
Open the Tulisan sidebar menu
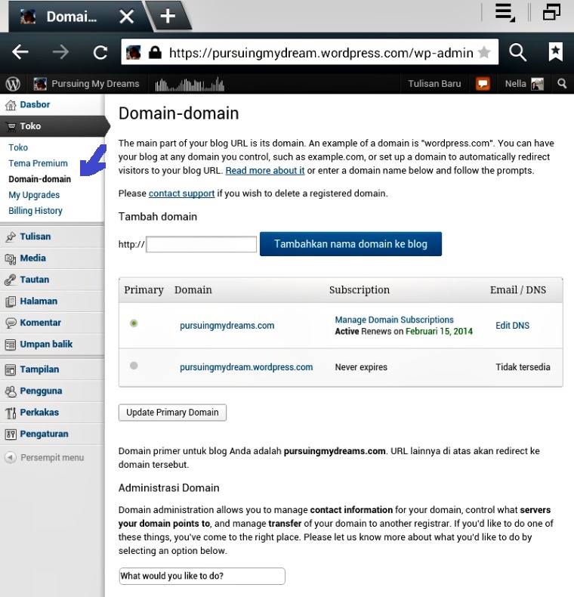(35, 237)
